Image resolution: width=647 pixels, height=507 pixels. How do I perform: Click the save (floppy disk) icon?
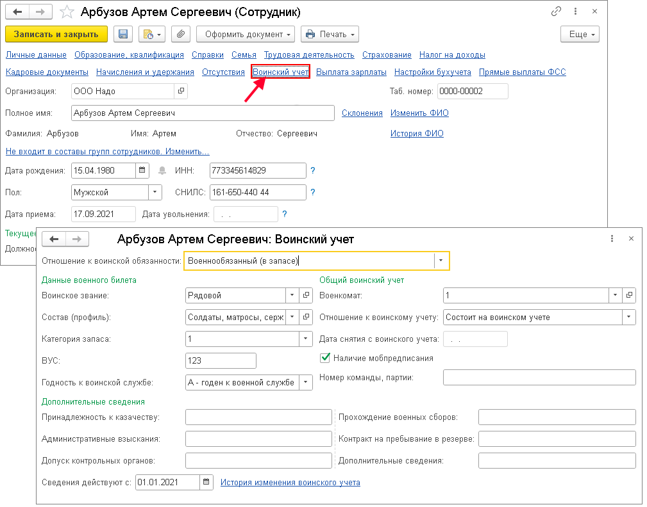tap(123, 35)
